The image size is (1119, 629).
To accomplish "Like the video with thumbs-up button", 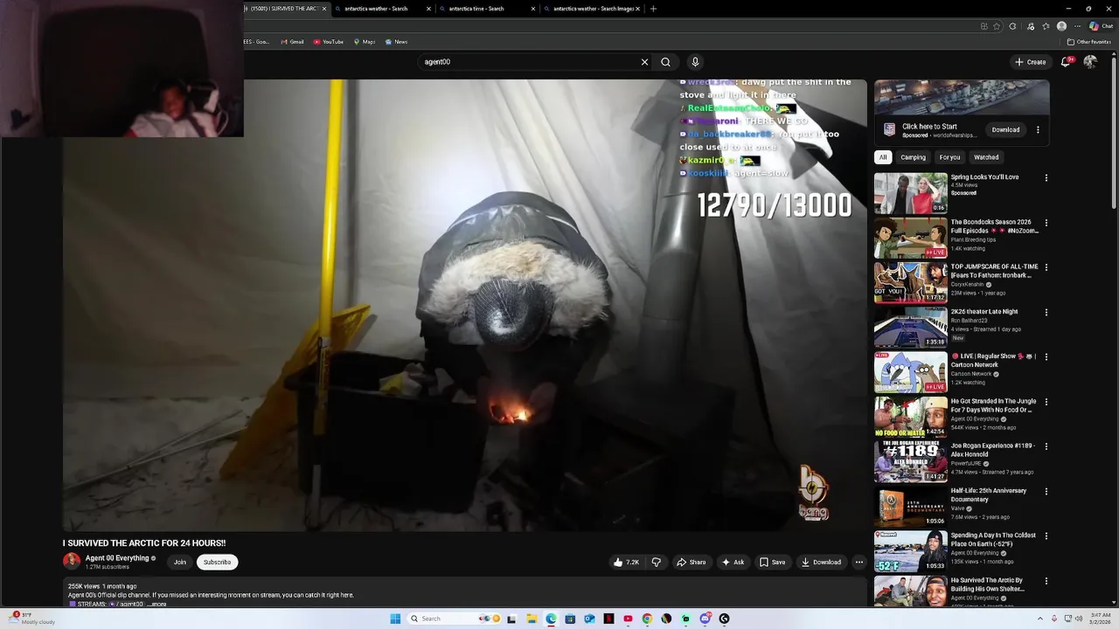I will pyautogui.click(x=626, y=563).
